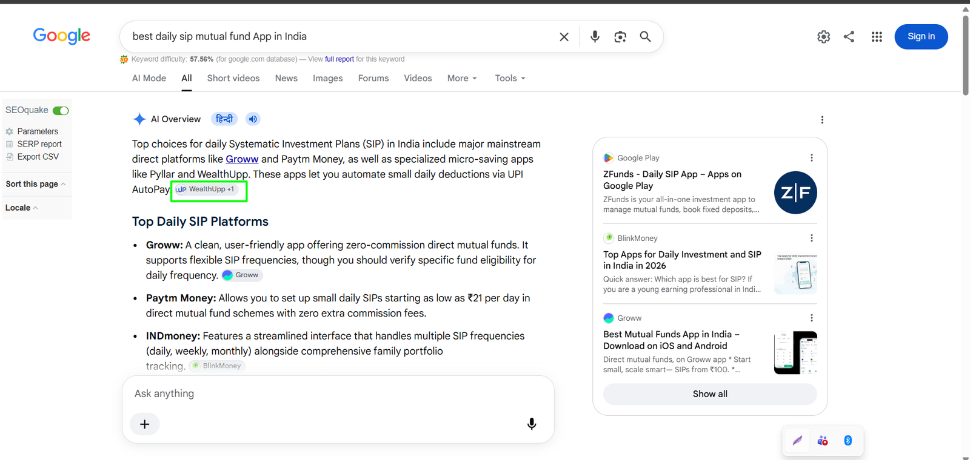Image resolution: width=970 pixels, height=460 pixels.
Task: Click the BlinkMoney article thumbnail
Action: (x=795, y=273)
